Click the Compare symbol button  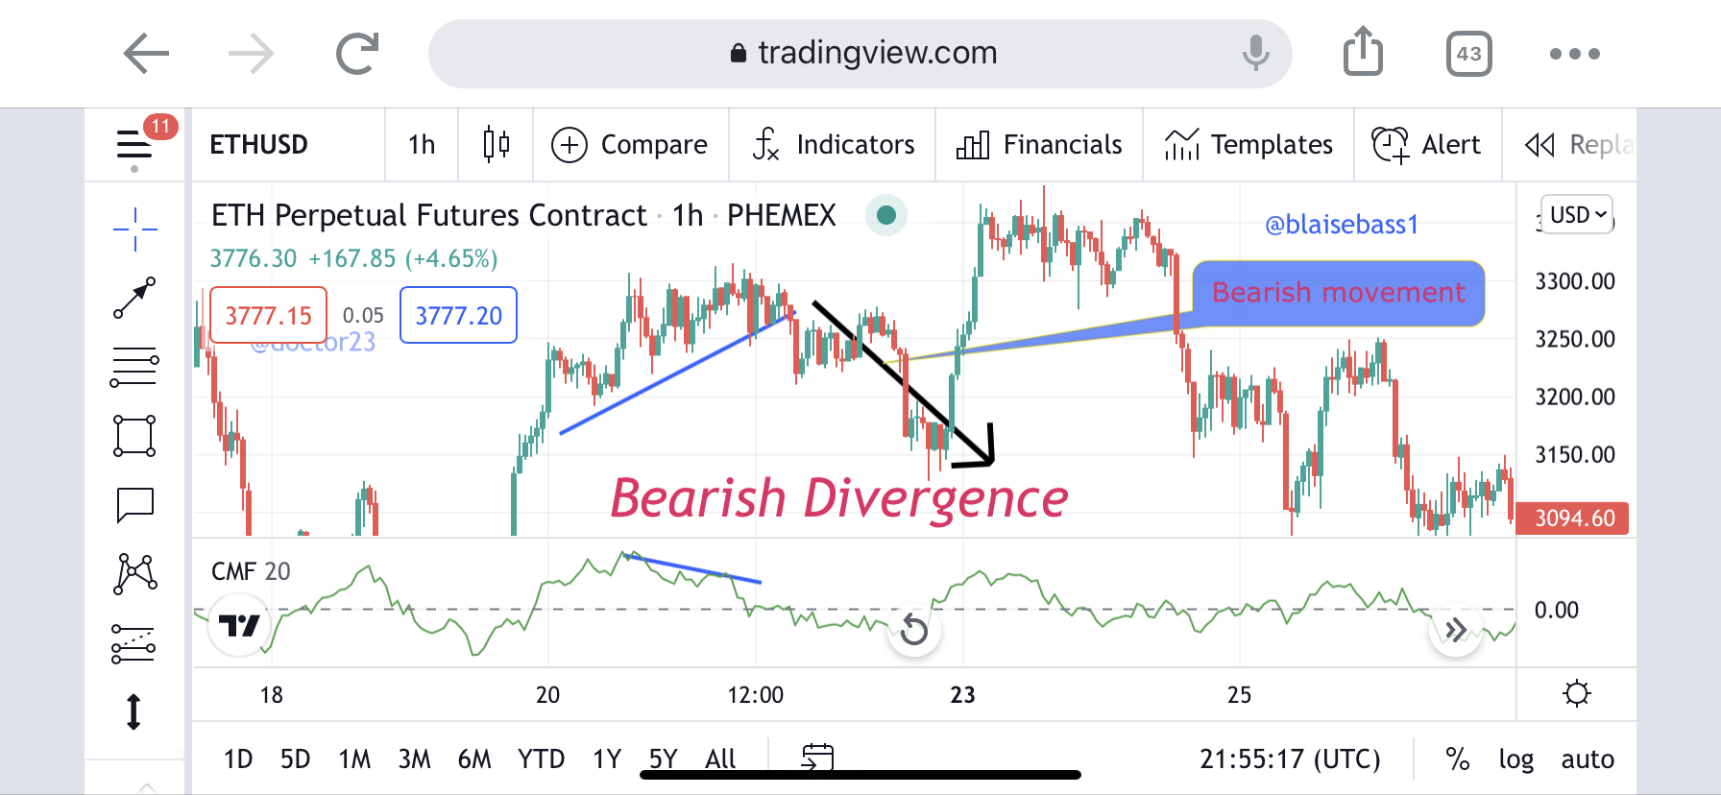tap(630, 144)
